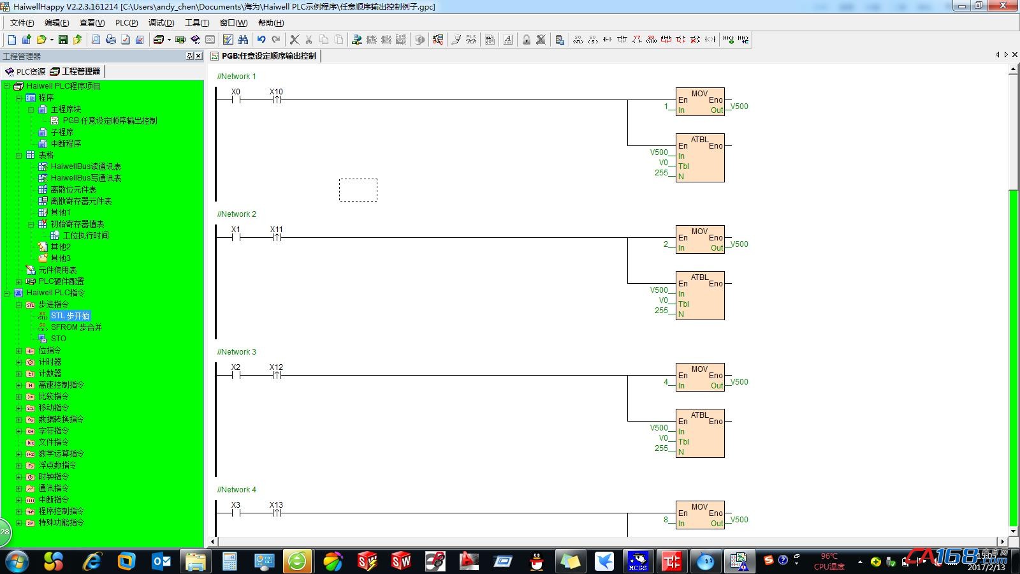
Task: Open the window-list dropdown arrow in toolbar
Action: coord(169,40)
